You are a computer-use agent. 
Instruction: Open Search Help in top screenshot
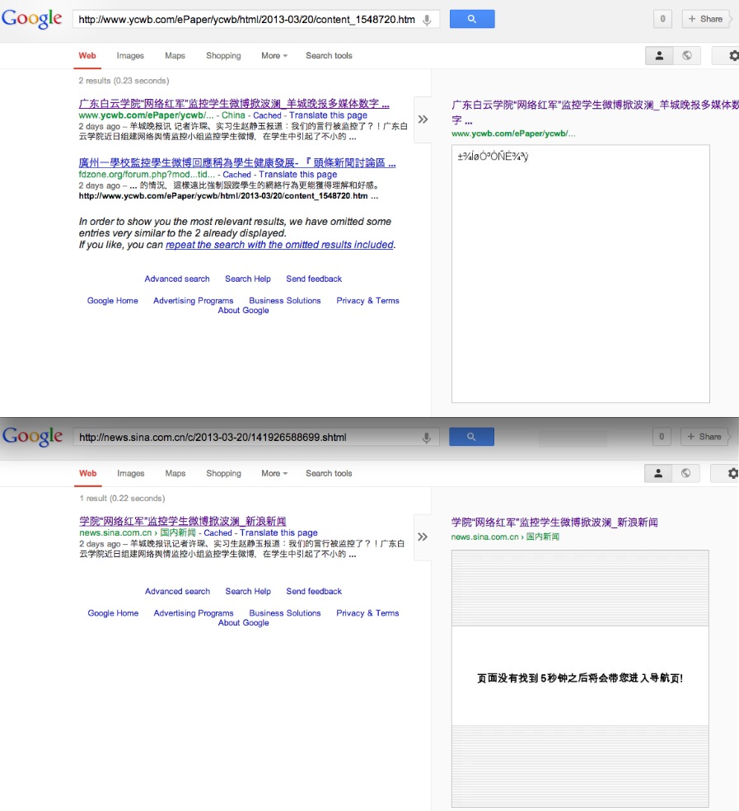248,279
